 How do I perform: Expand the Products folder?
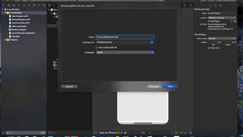point(5,40)
